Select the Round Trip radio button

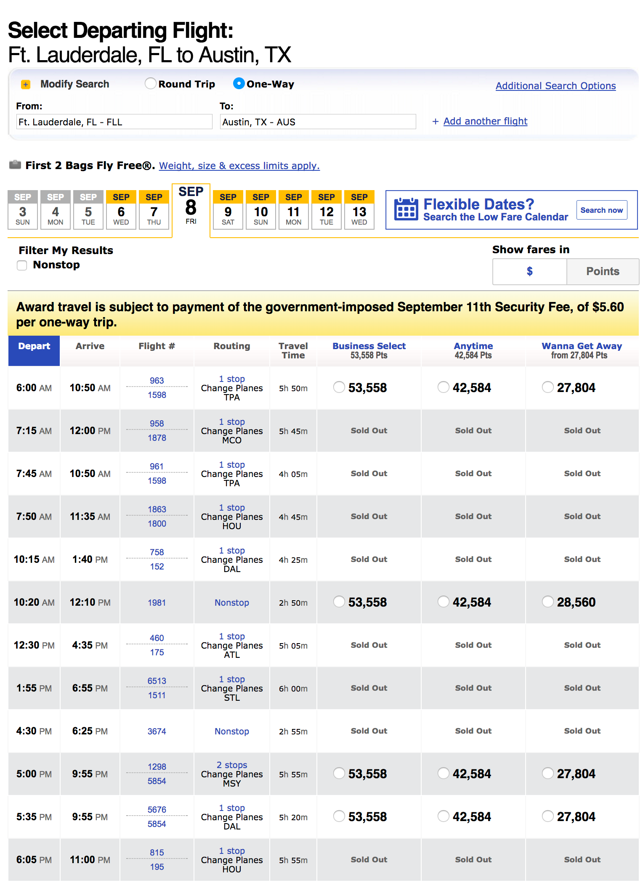pos(150,84)
